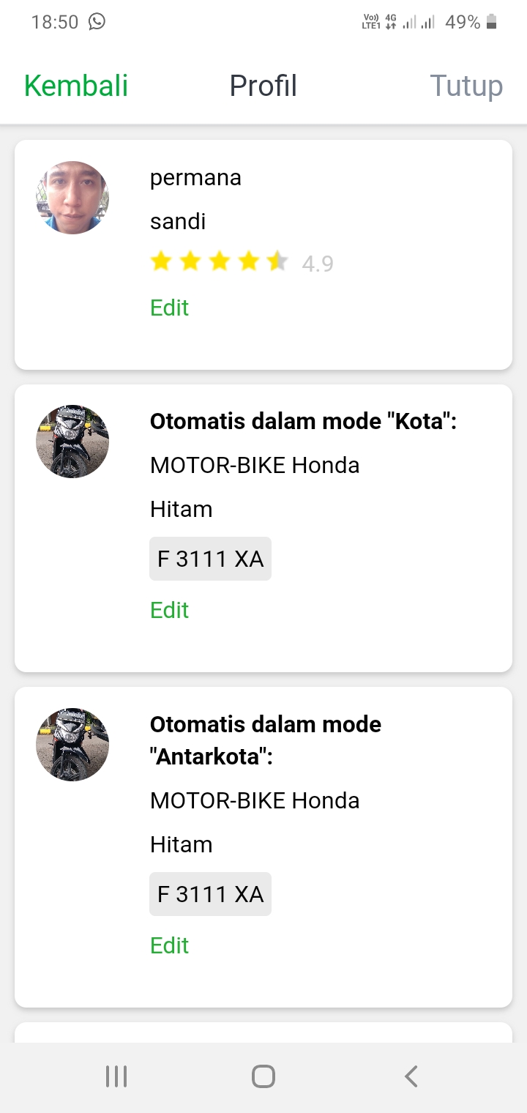Tap the signal strength bars icon
Image resolution: width=527 pixels, height=1113 pixels.
point(419,22)
